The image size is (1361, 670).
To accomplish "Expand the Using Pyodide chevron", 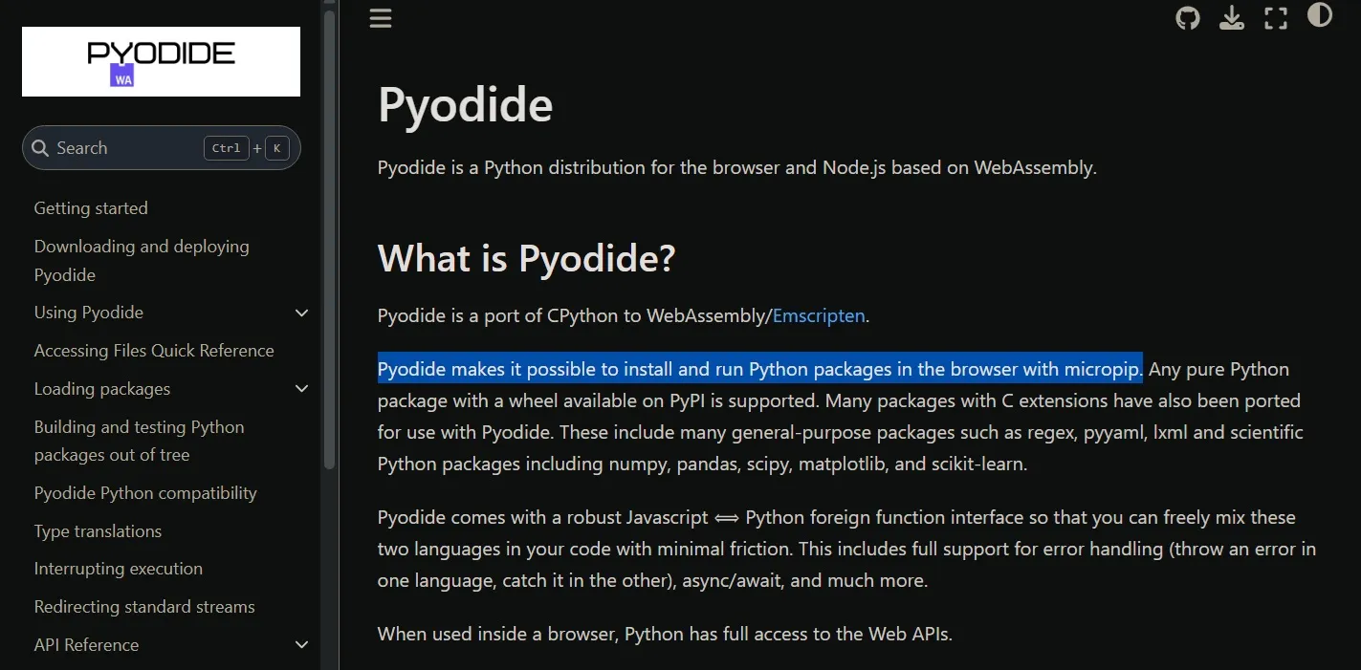I will [302, 313].
